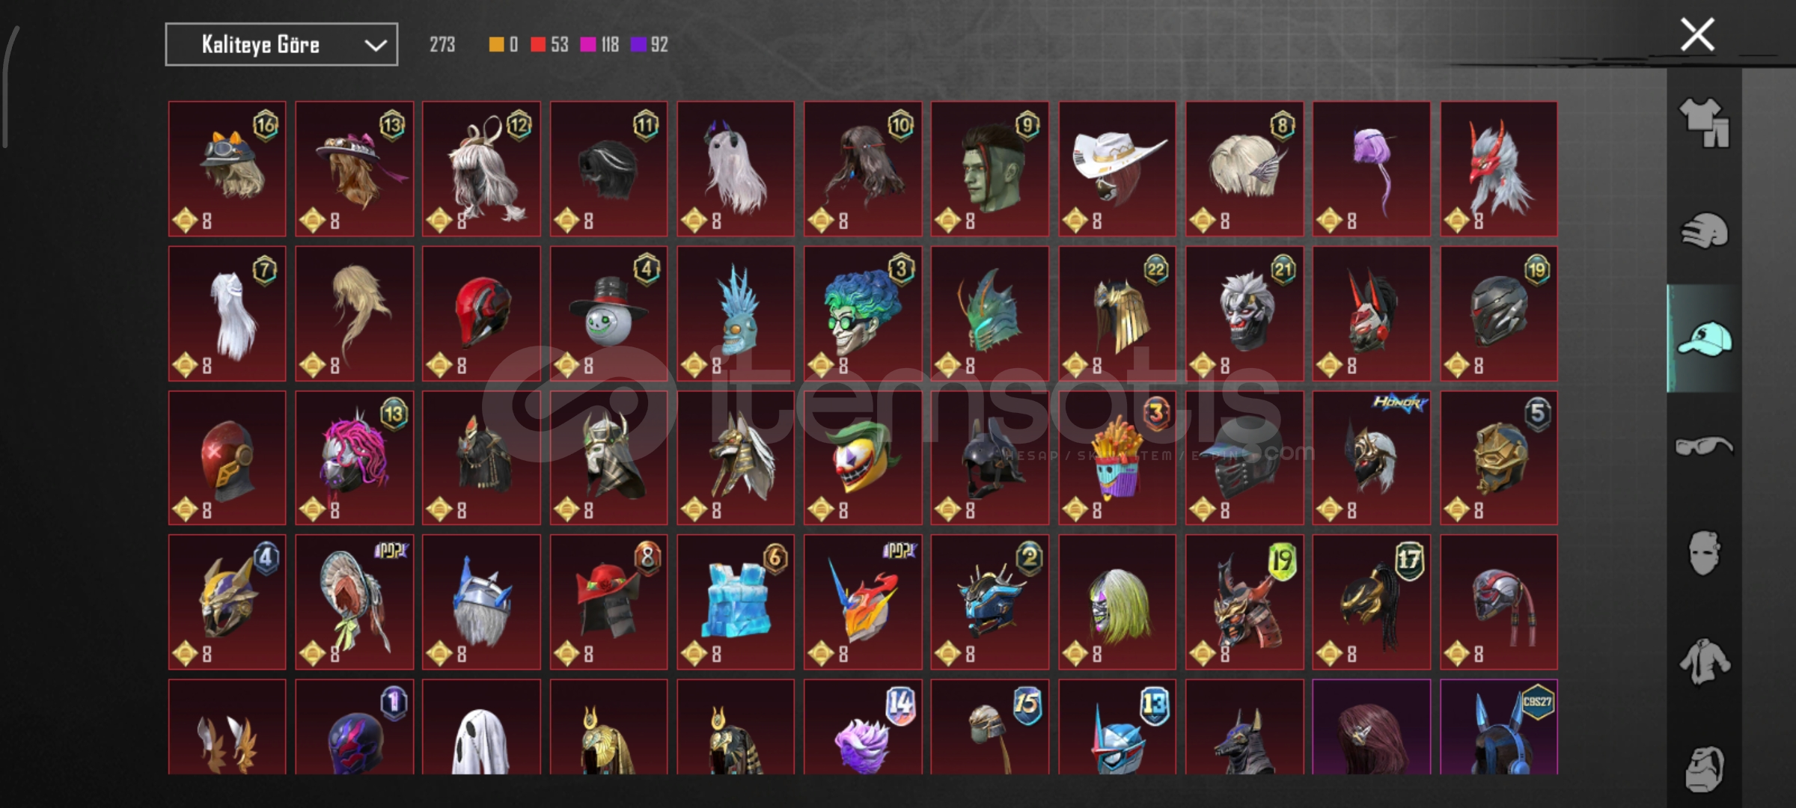Open the sunglasses eyewear category
The image size is (1796, 808).
coord(1704,447)
